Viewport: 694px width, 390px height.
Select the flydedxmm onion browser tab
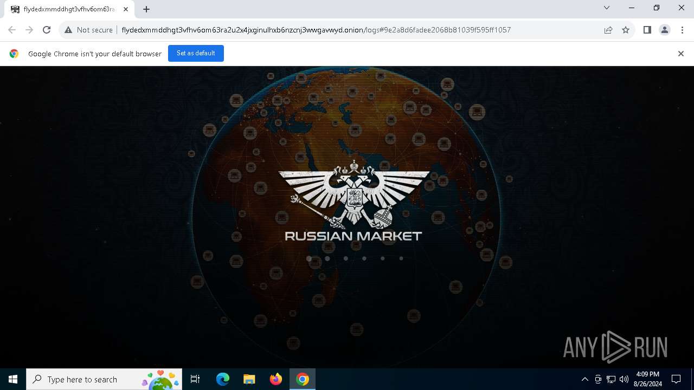pos(69,9)
